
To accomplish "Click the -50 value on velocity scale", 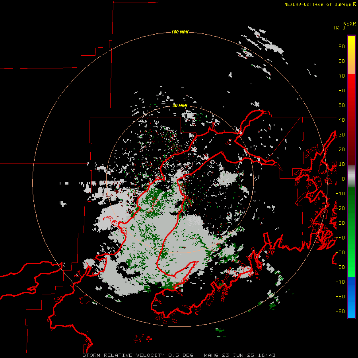I will (340, 253).
